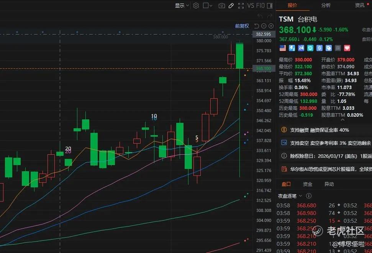Zoom out the chart with minus
The image size is (372, 253).
point(264,26)
